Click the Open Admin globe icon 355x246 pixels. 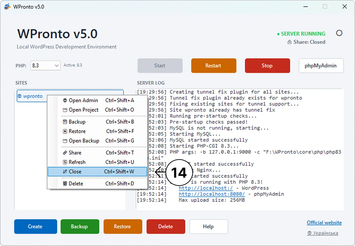pyautogui.click(x=65, y=100)
